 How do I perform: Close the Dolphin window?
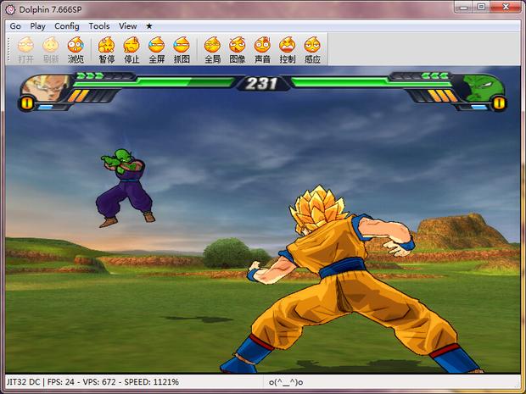click(x=506, y=8)
